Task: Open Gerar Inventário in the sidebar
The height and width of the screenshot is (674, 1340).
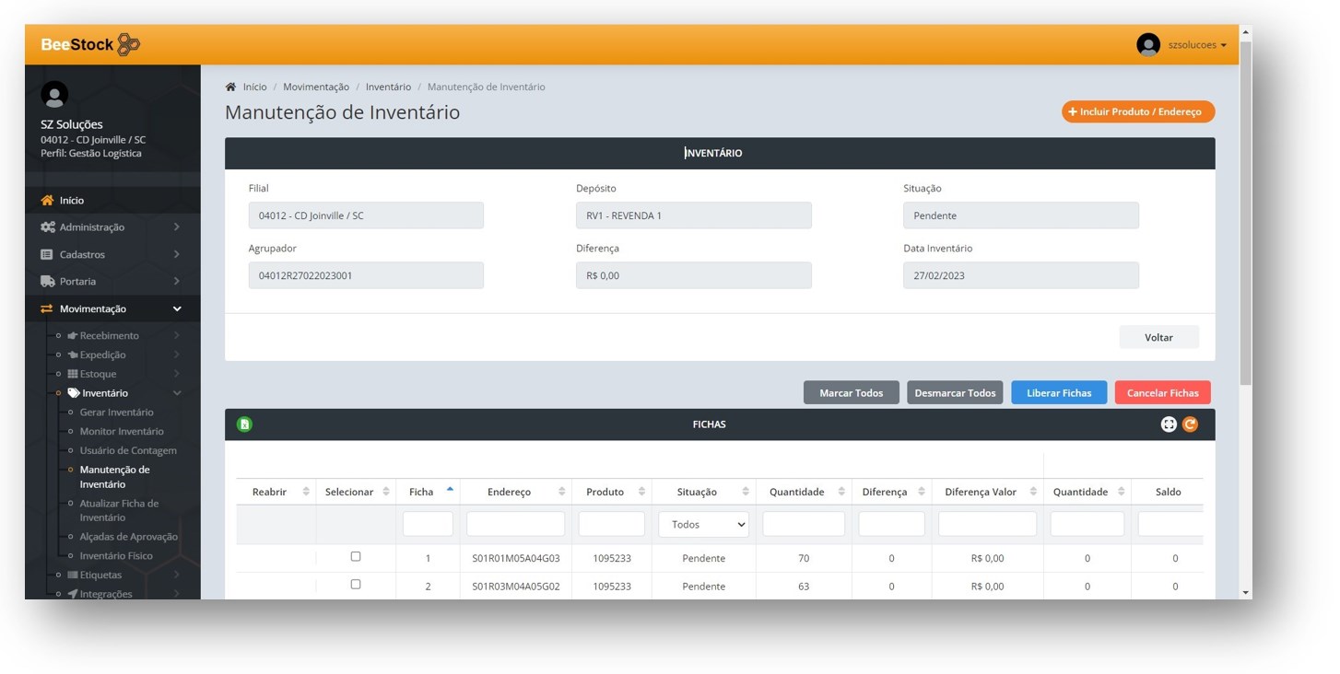Action: pos(116,413)
